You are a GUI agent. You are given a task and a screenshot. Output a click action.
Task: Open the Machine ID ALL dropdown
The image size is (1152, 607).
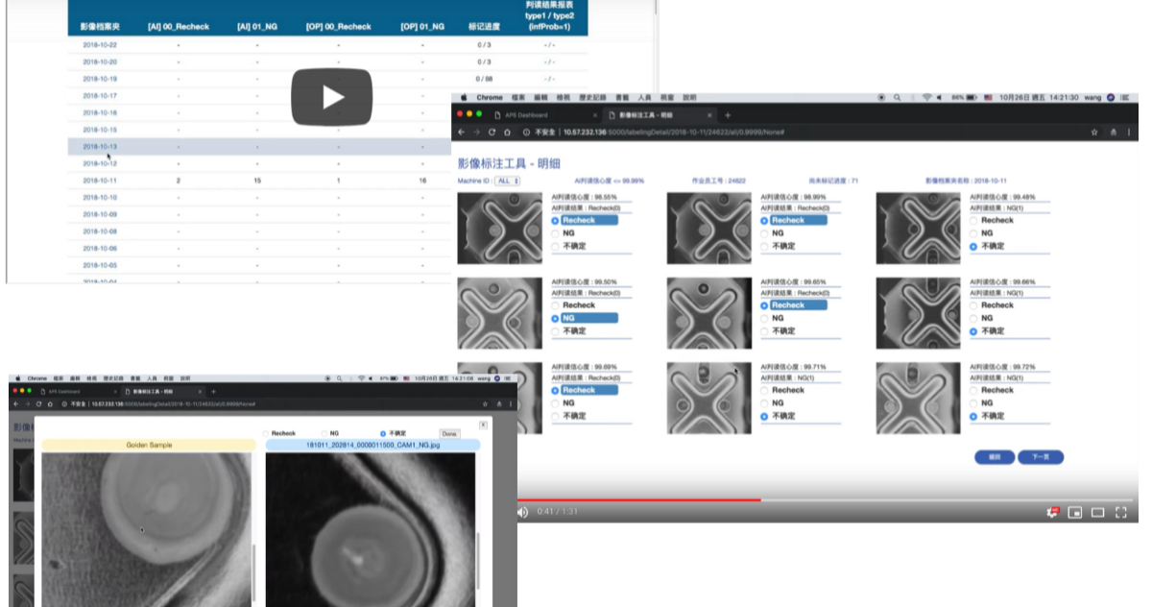[507, 181]
